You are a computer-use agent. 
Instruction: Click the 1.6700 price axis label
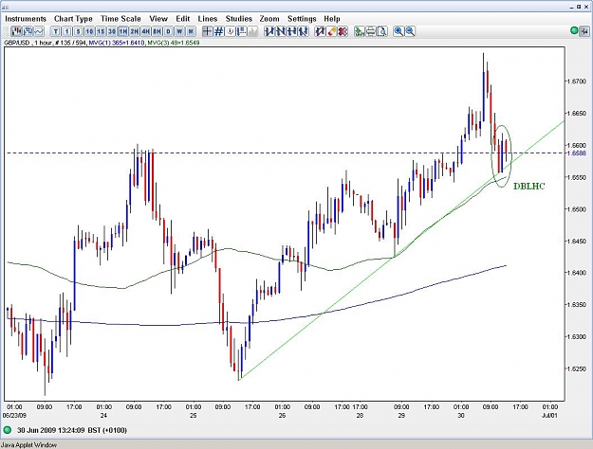pos(576,81)
